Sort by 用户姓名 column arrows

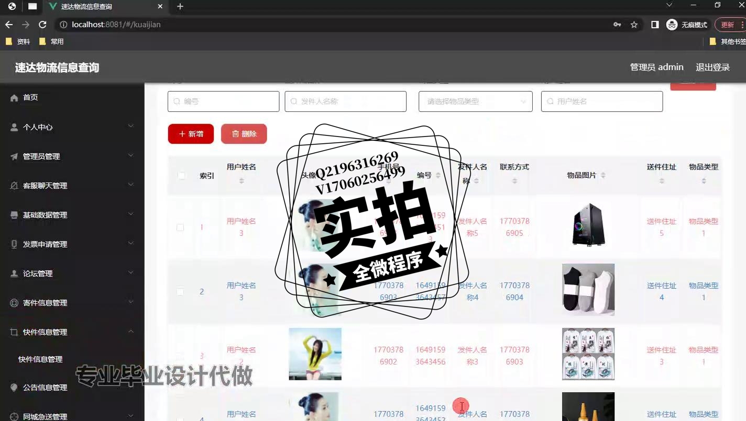242,181
